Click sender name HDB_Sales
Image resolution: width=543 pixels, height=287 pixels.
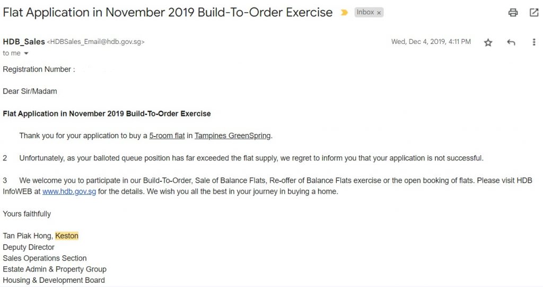pos(24,42)
